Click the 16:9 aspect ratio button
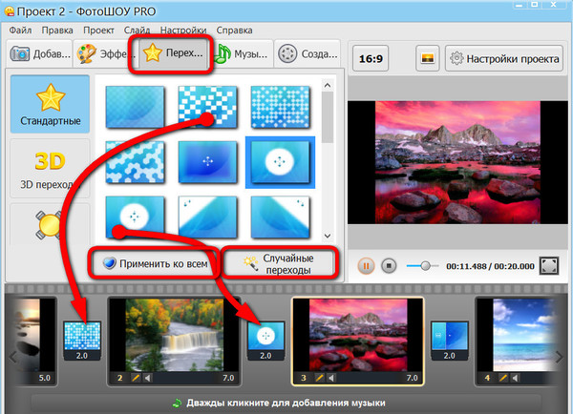The width and height of the screenshot is (573, 414). click(x=371, y=58)
